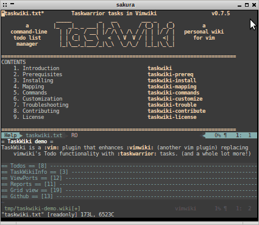This screenshot has width=259, height=225.
Task: Select the taskwiki-license help tag
Action: [x=172, y=117]
